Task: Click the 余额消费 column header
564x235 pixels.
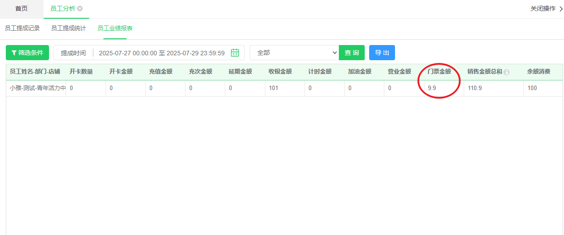Action: point(539,71)
